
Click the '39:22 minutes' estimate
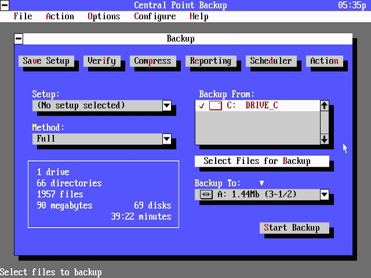141,217
